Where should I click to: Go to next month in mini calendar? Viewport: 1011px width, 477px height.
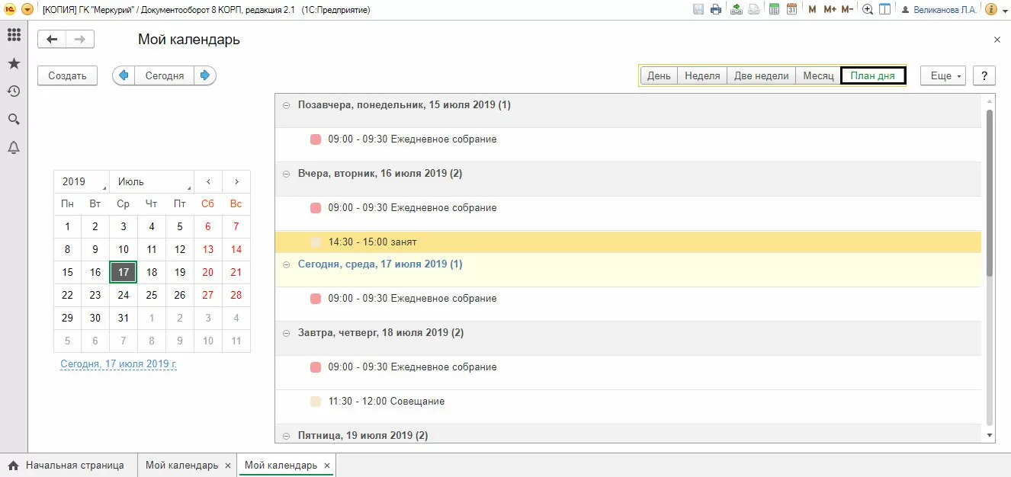pyautogui.click(x=236, y=181)
